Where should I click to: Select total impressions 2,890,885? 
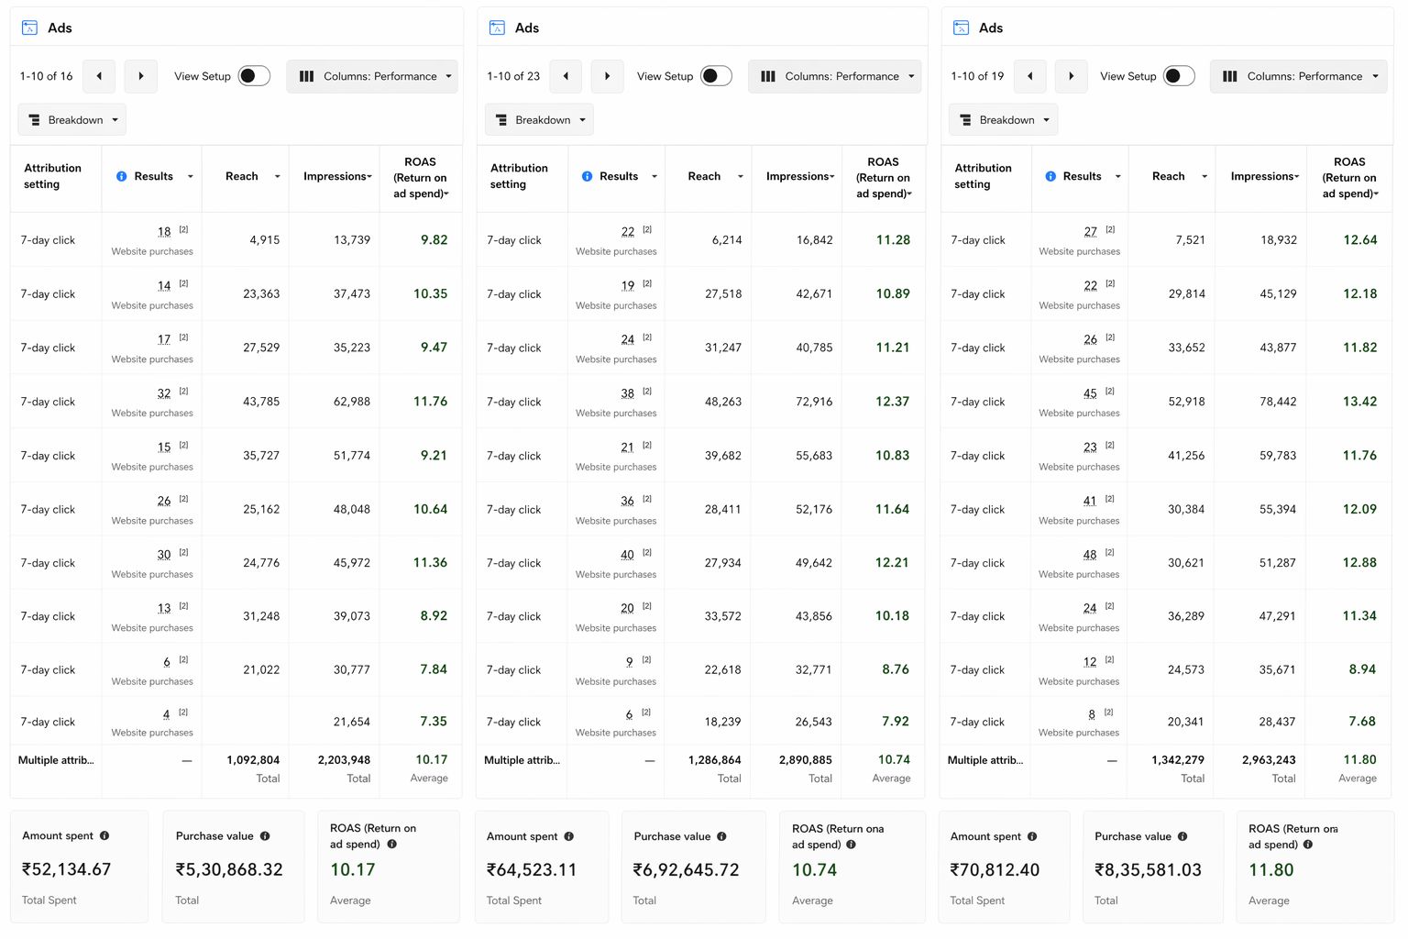pyautogui.click(x=806, y=760)
